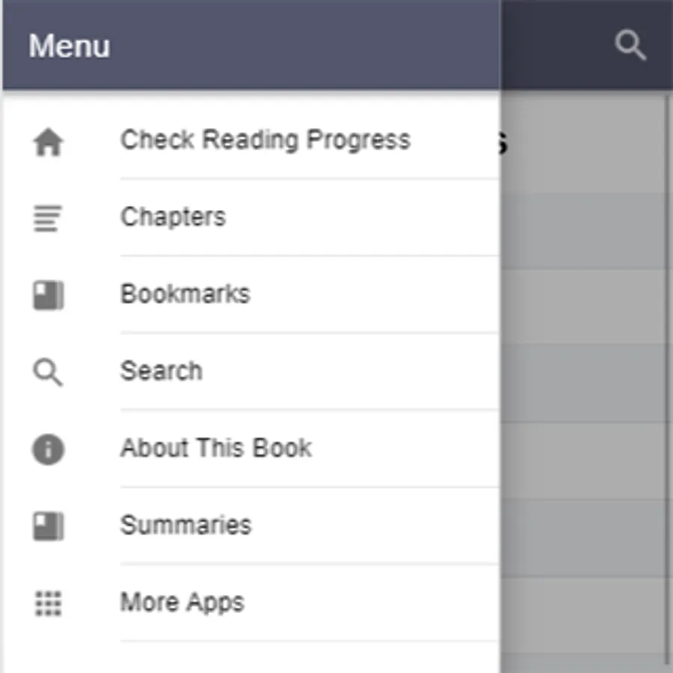Open the Bookmarks menu entry
The width and height of the screenshot is (673, 673).
click(185, 294)
